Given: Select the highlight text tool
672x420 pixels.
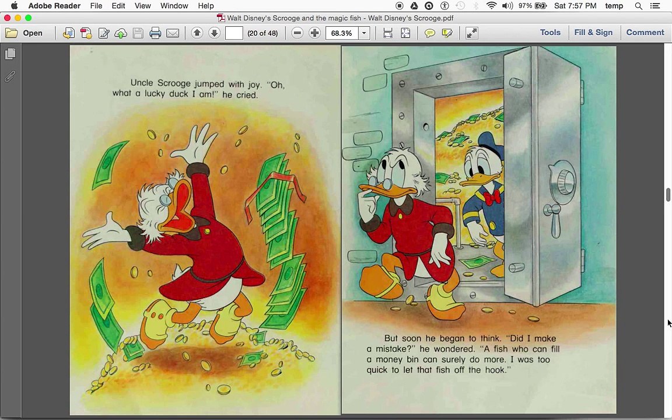Looking at the screenshot, I should click(447, 33).
